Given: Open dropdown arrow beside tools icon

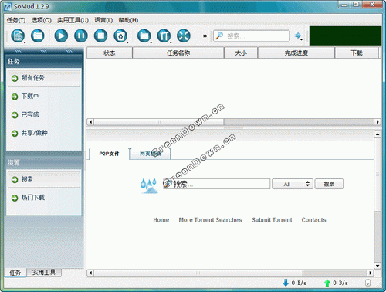Looking at the screenshot, I should 171,42.
